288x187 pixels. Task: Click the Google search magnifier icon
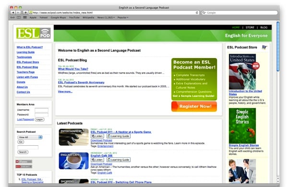[204, 12]
